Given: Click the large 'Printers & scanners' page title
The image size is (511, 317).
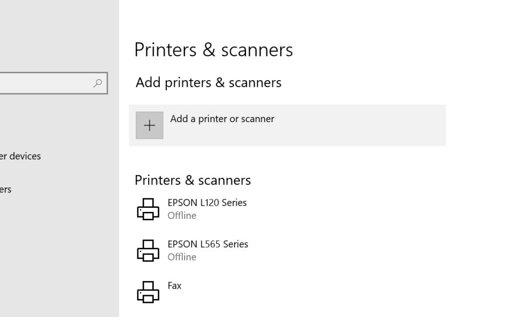Looking at the screenshot, I should (x=214, y=50).
